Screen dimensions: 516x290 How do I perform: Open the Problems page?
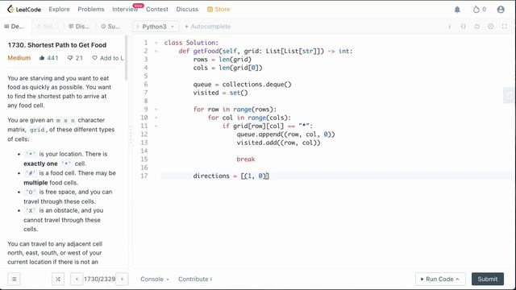tap(91, 9)
